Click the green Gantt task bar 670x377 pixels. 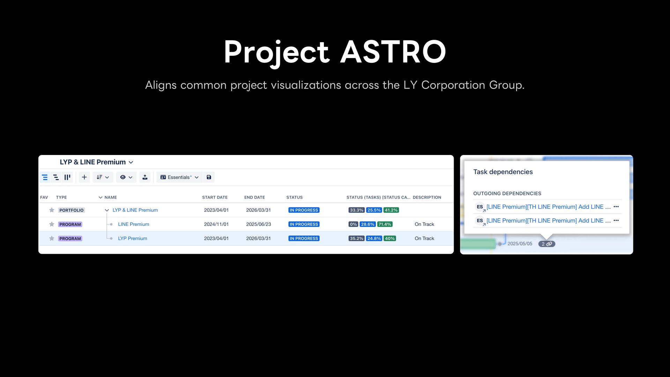[478, 244]
